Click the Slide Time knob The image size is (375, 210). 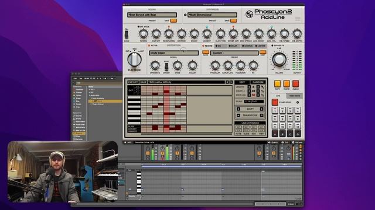pos(220,34)
